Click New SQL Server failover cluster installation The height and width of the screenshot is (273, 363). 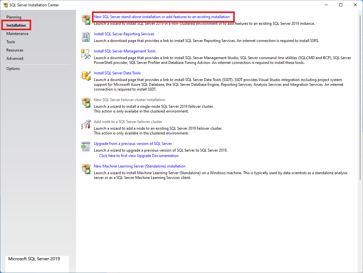point(129,100)
